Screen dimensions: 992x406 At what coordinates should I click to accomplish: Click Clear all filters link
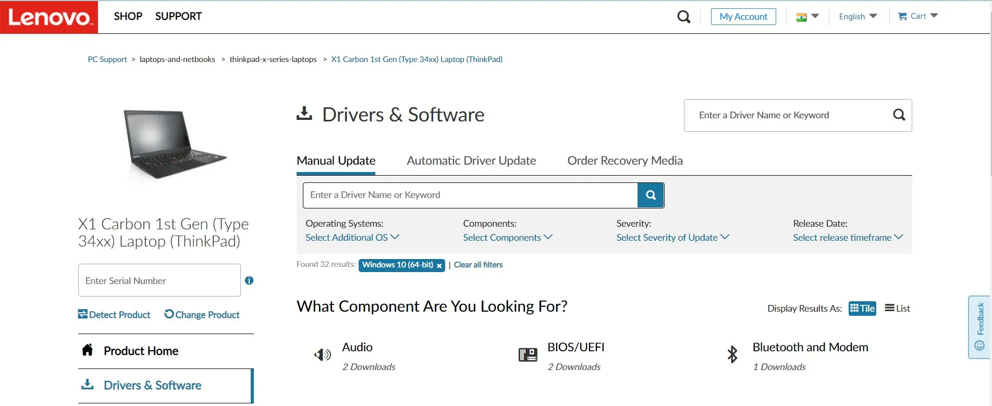(x=478, y=265)
